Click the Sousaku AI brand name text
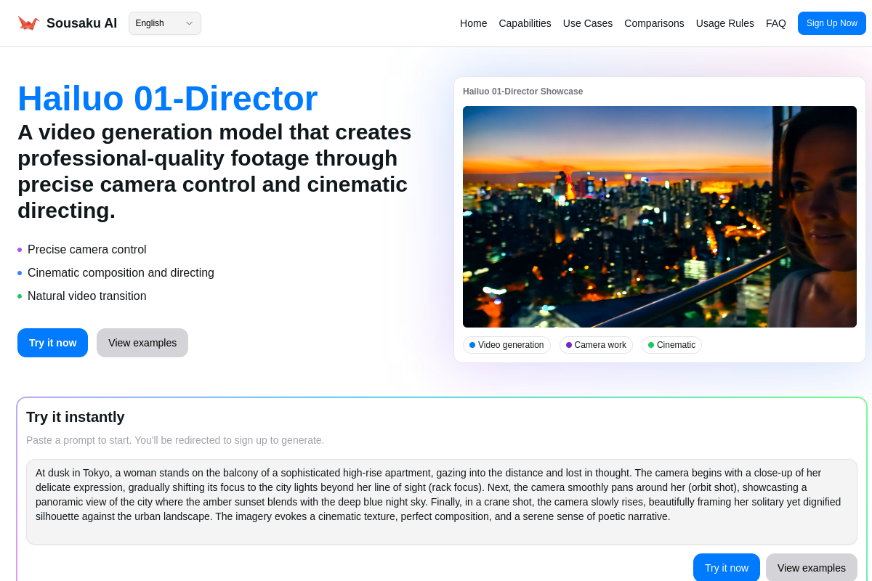The image size is (872, 581). click(x=81, y=23)
